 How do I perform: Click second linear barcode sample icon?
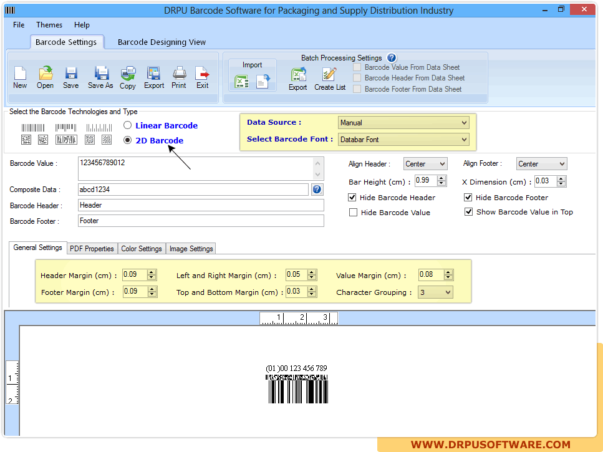(x=65, y=128)
